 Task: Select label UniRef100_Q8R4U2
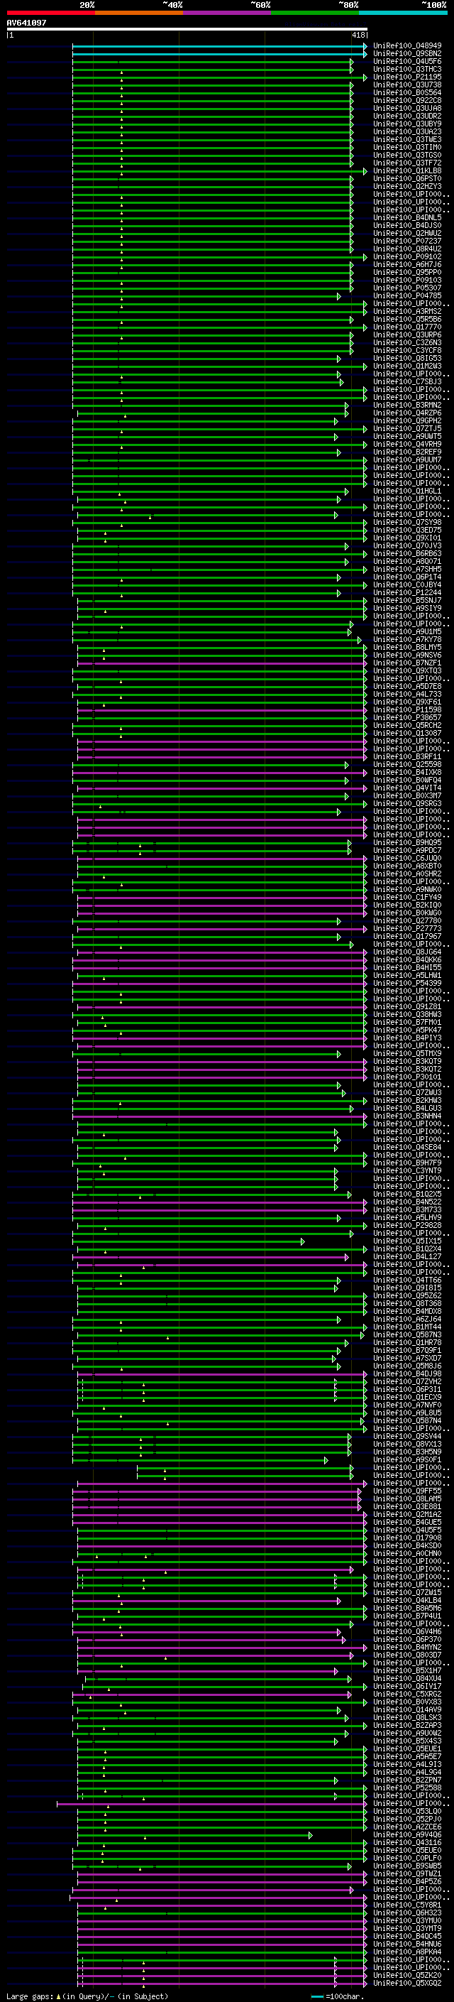click(x=407, y=249)
